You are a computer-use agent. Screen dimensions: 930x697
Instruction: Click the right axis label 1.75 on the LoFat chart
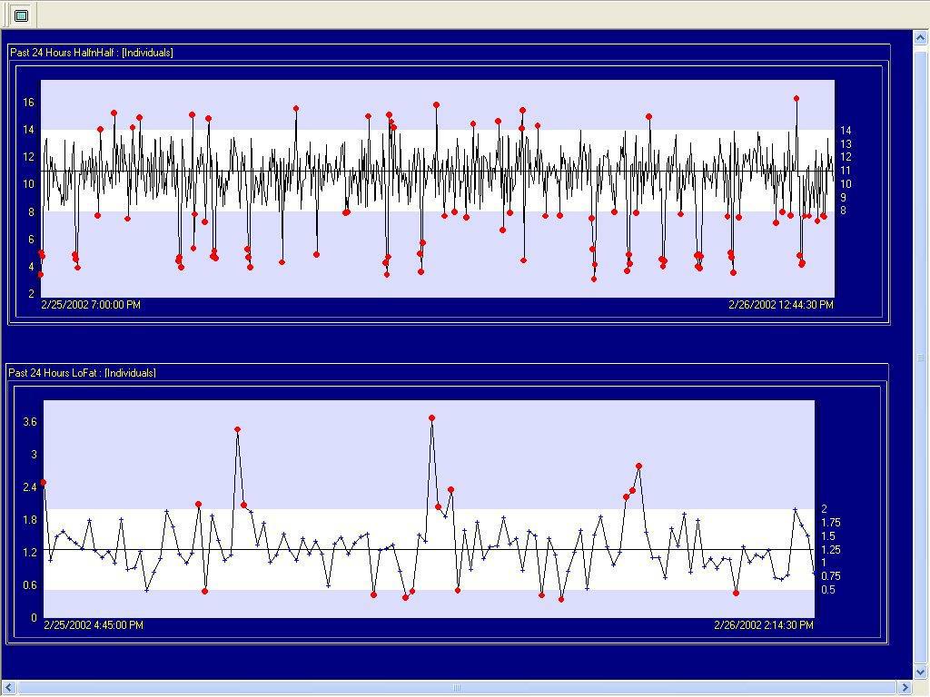click(830, 522)
